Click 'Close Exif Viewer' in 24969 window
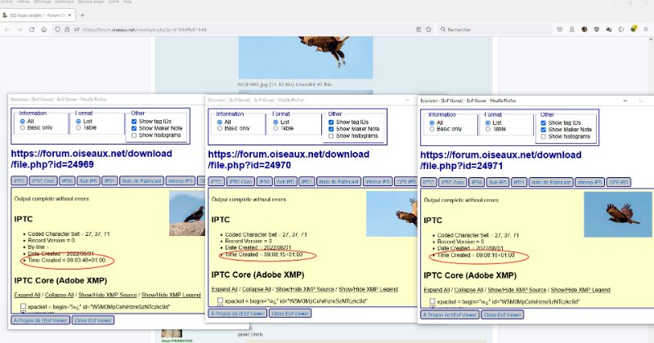Viewport: 654px width, 343px height. click(93, 320)
